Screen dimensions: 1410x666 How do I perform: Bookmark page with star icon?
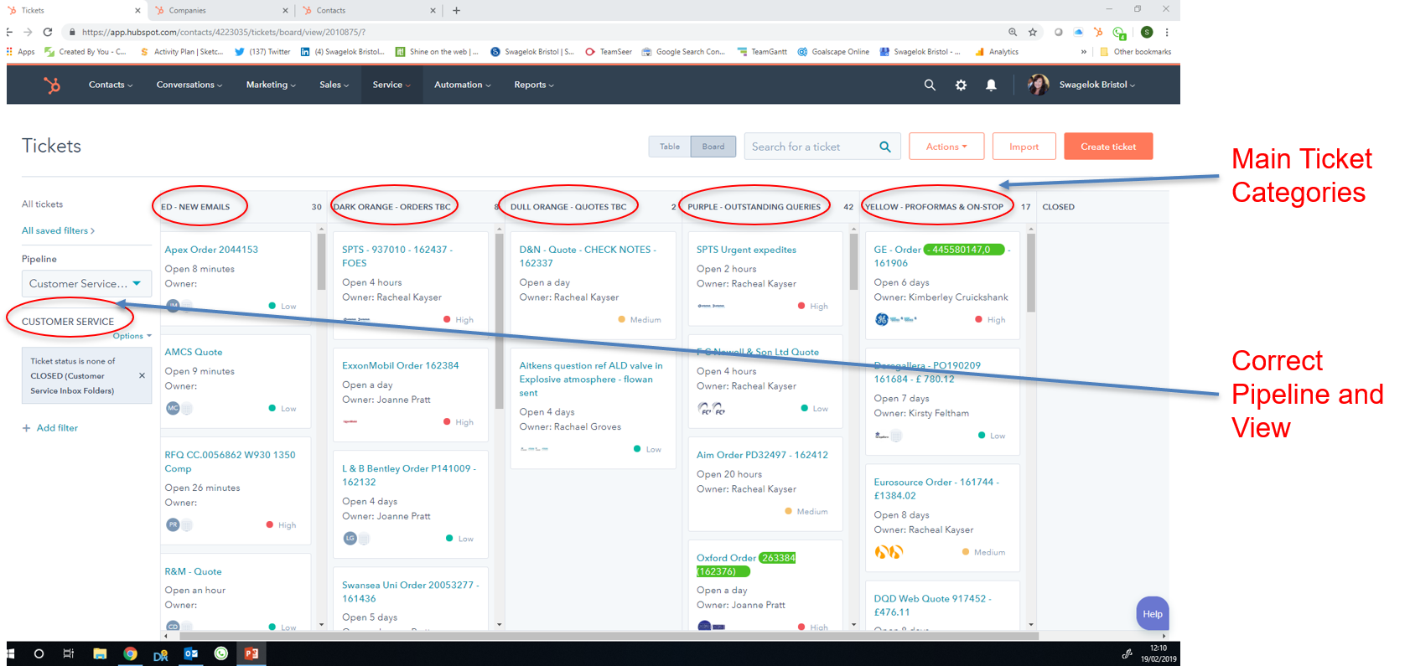click(1033, 32)
